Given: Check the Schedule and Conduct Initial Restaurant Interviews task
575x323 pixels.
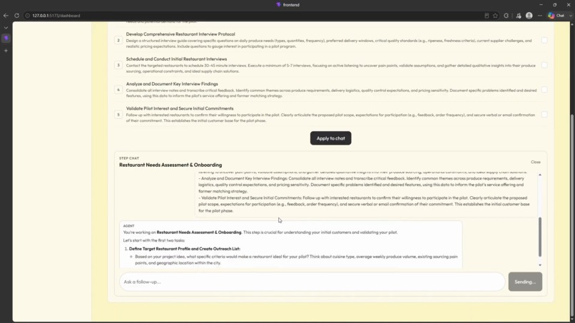Looking at the screenshot, I should 544,66.
